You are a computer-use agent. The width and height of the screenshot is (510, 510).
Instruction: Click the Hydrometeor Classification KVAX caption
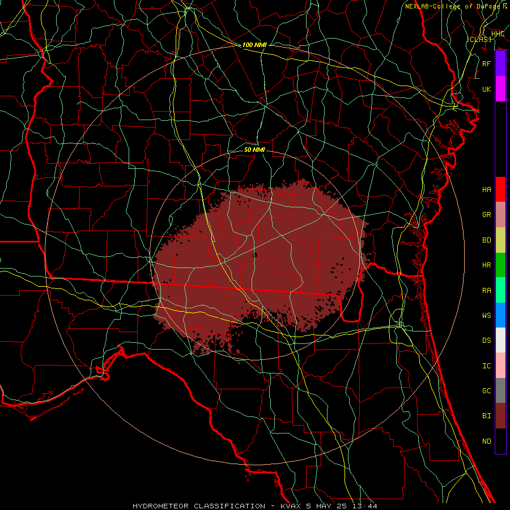coord(254,506)
